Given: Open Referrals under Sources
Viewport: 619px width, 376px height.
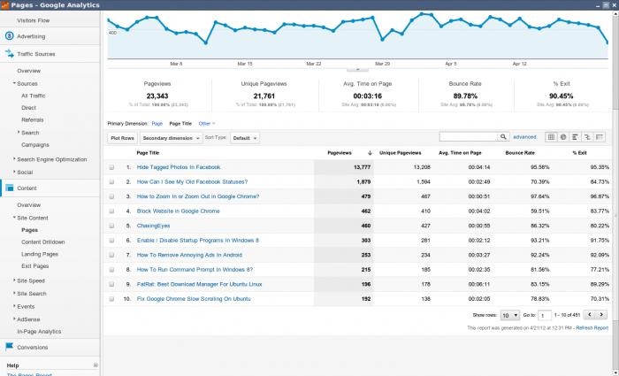Looking at the screenshot, I should coord(33,119).
